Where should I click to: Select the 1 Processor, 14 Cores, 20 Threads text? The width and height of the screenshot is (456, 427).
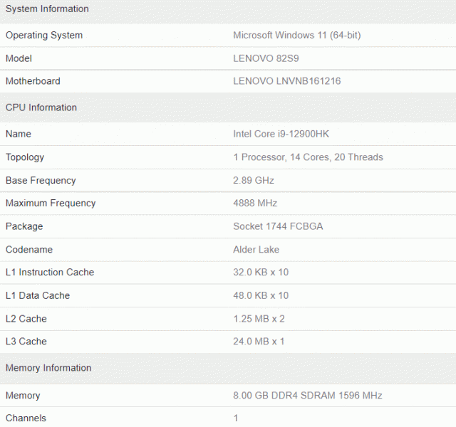click(x=308, y=157)
